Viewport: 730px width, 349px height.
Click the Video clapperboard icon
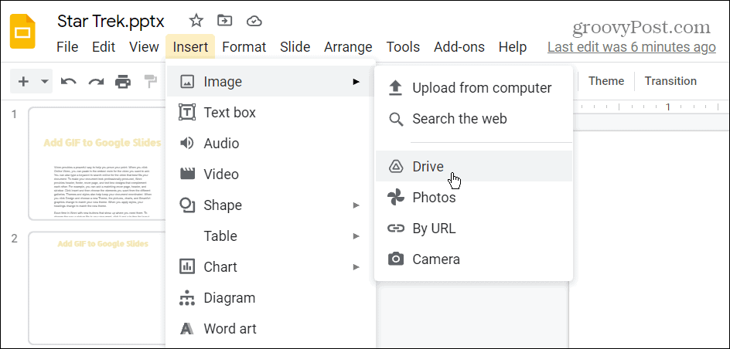tap(186, 174)
